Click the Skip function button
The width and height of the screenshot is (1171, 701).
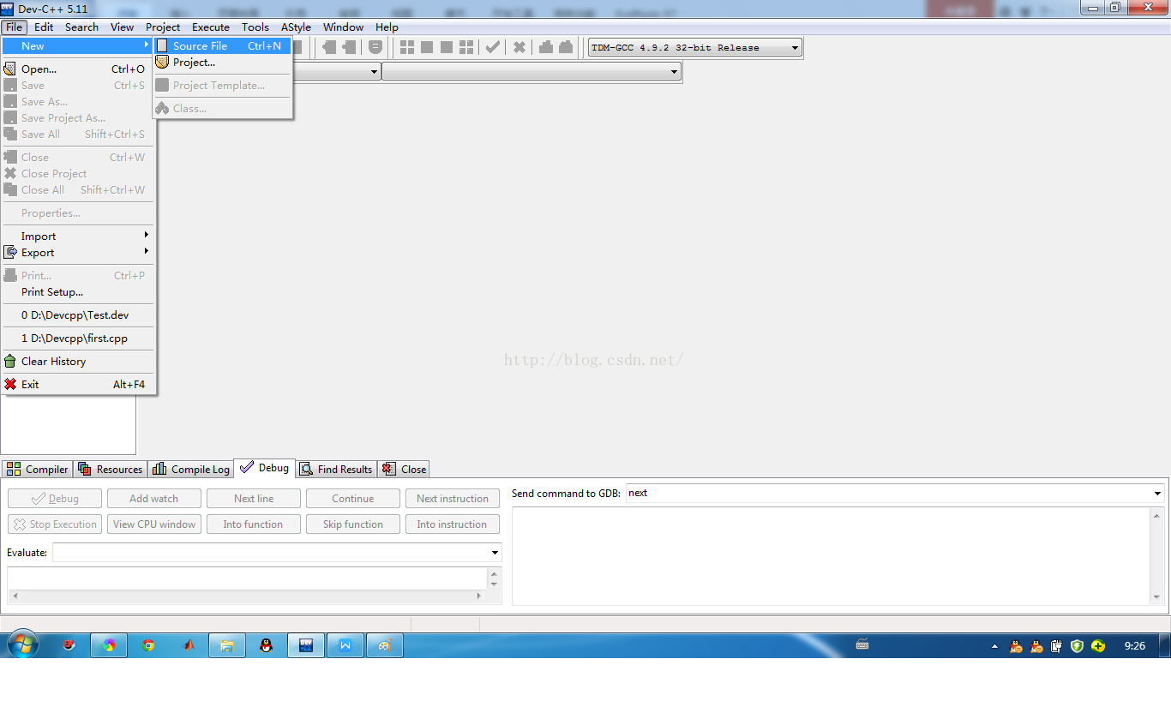(353, 524)
